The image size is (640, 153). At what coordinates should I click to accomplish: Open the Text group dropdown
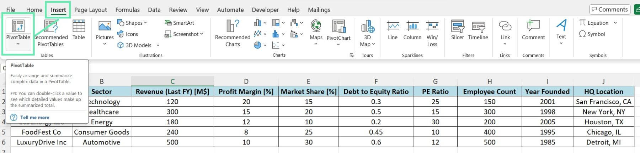tap(561, 43)
